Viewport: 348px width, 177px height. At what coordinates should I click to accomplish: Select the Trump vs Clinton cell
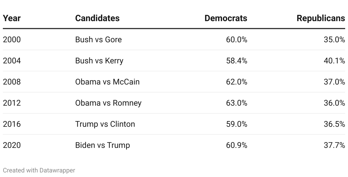[105, 124]
